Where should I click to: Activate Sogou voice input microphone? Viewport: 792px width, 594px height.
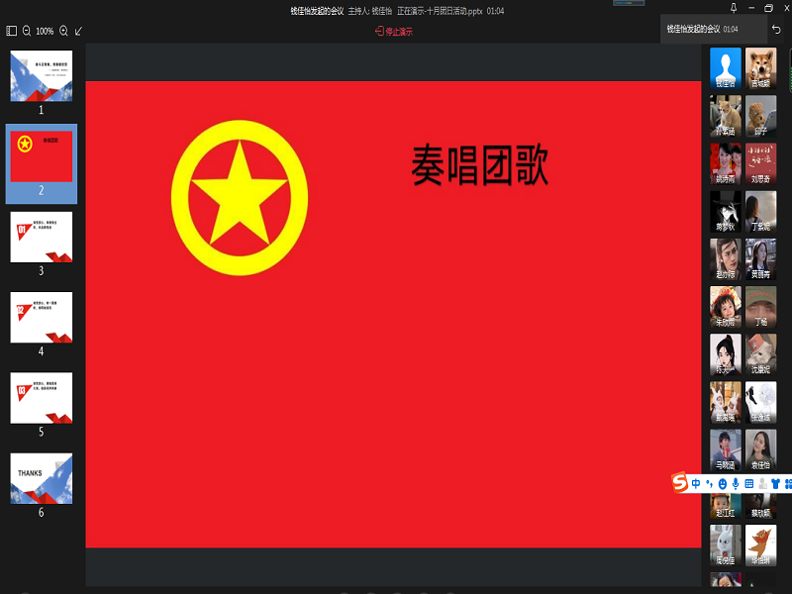[x=736, y=484]
